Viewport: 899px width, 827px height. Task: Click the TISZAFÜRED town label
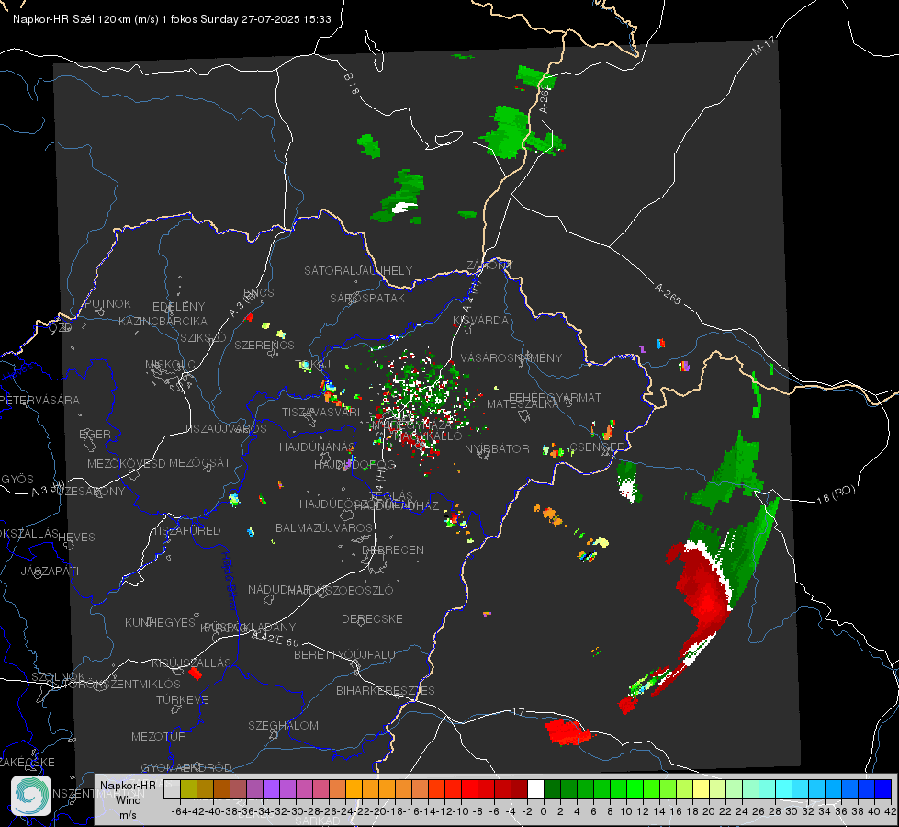(x=186, y=531)
